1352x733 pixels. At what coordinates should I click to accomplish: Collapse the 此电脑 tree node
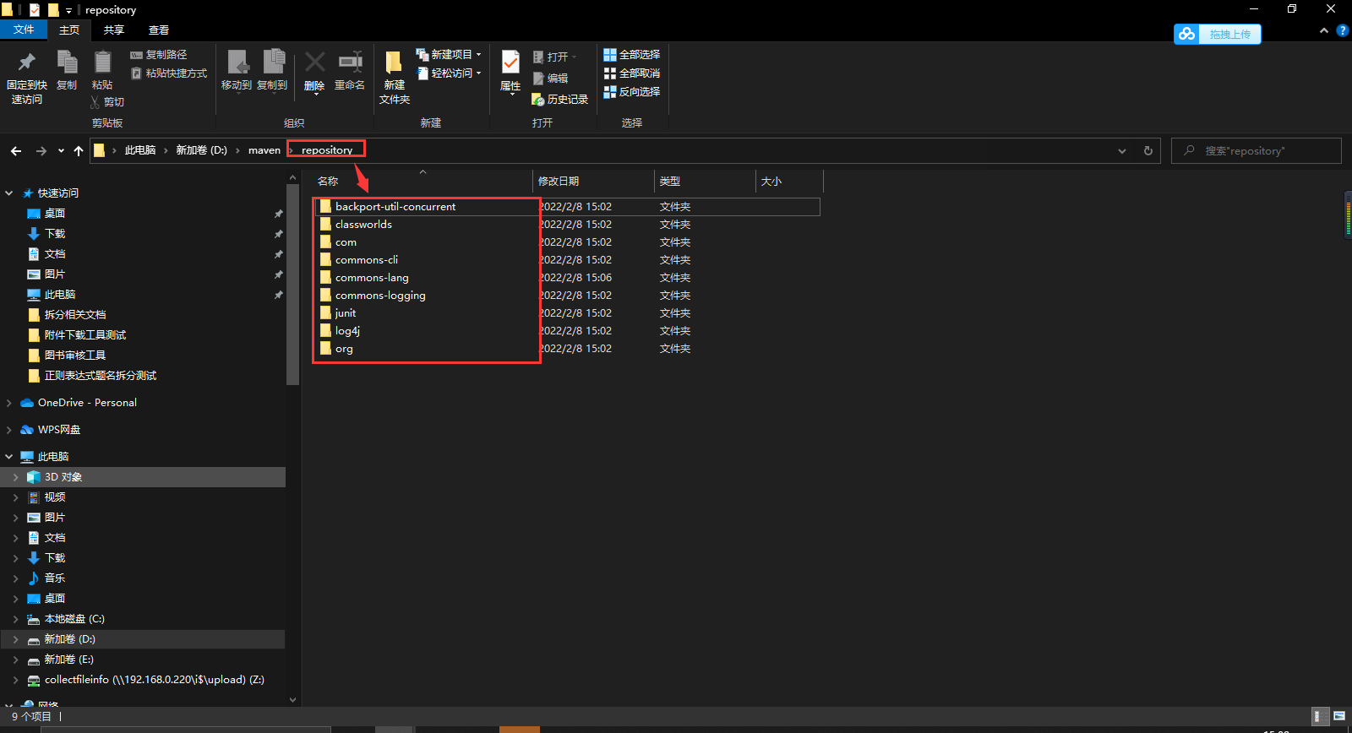(x=9, y=457)
